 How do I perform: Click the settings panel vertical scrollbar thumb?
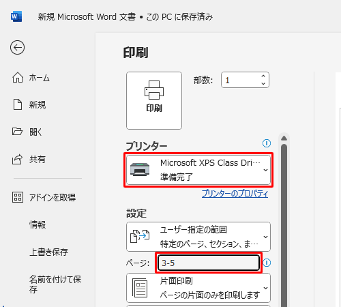[x=284, y=225]
